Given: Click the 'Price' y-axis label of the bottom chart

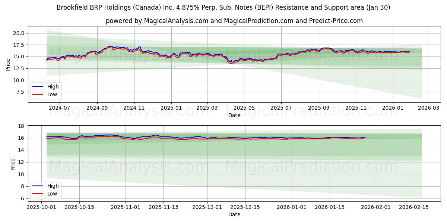Looking at the screenshot, I should [13, 164].
